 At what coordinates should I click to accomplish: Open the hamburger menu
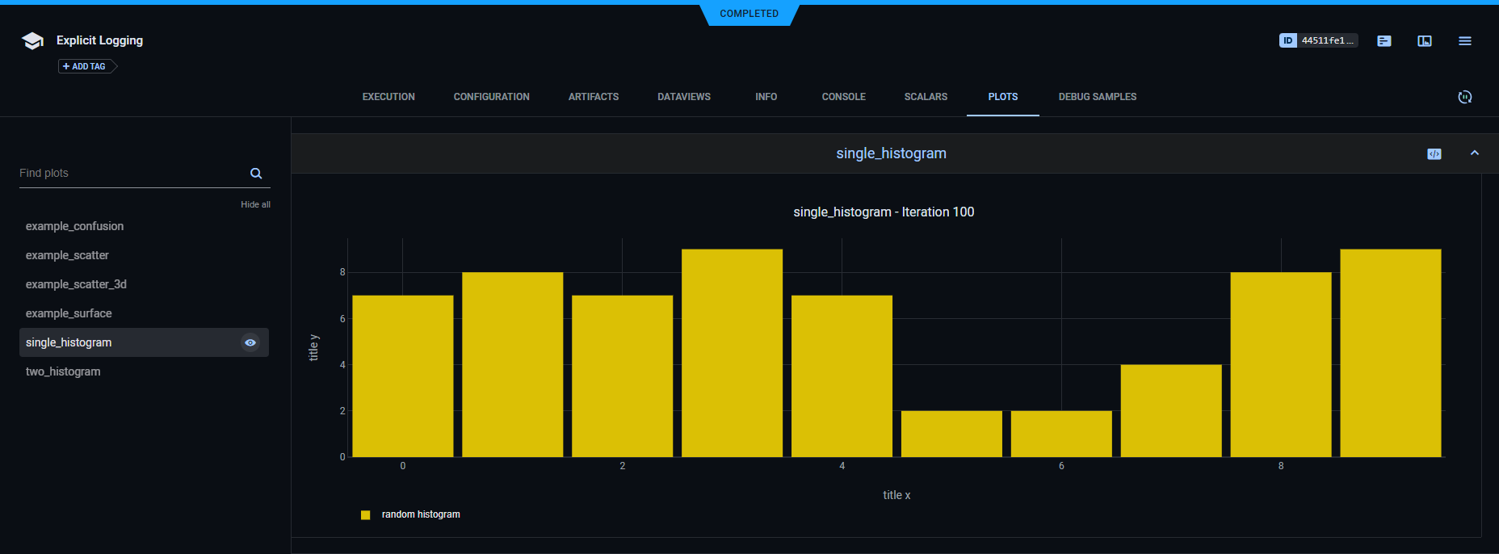[1465, 41]
